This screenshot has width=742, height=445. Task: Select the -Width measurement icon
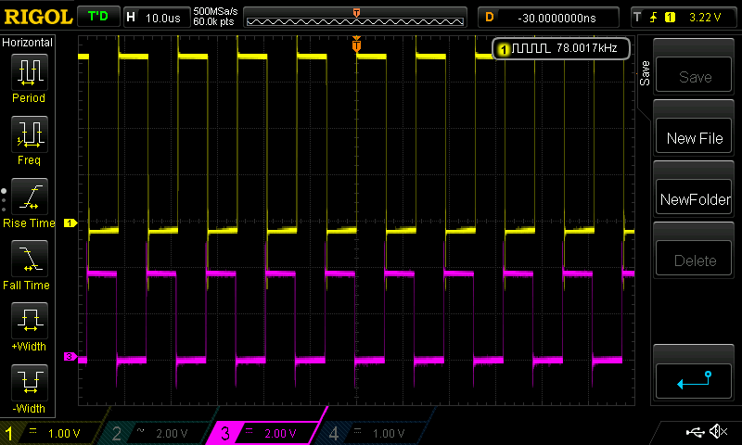tap(30, 383)
